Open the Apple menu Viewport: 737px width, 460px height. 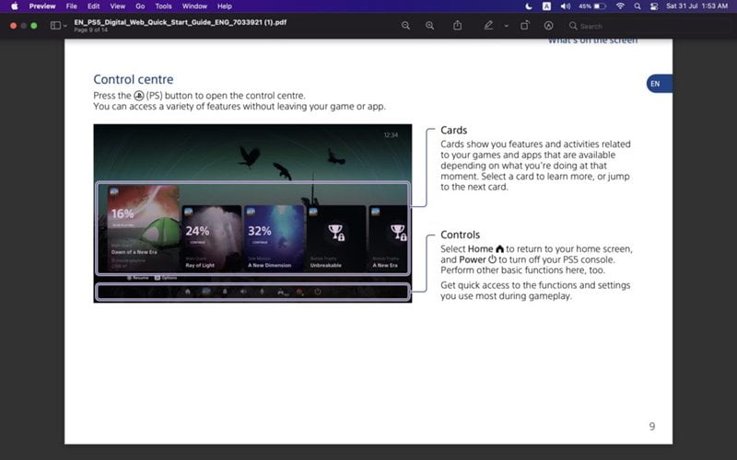pyautogui.click(x=15, y=6)
